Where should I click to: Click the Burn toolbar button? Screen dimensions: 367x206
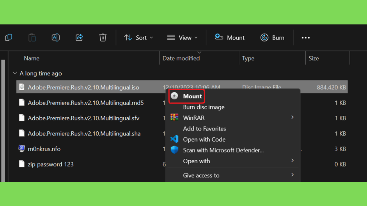click(x=272, y=38)
